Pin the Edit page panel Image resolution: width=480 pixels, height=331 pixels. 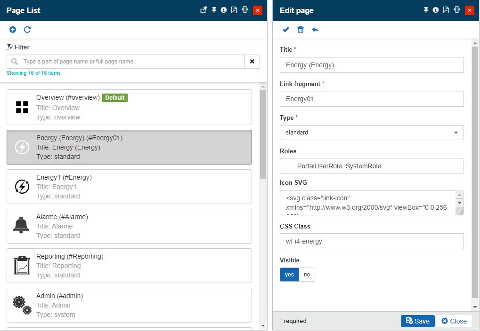pos(426,10)
